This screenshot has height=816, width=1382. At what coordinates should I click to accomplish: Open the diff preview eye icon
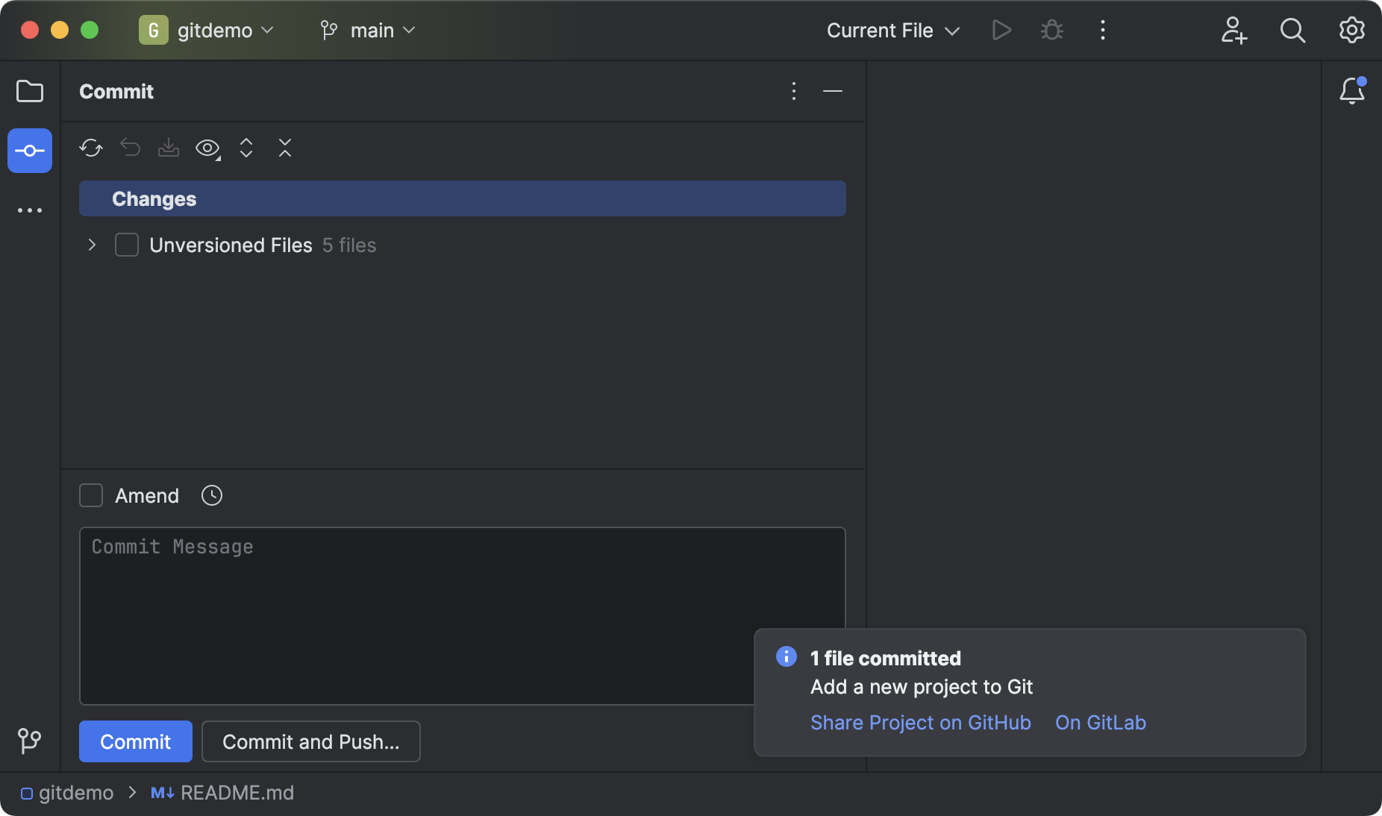(207, 148)
